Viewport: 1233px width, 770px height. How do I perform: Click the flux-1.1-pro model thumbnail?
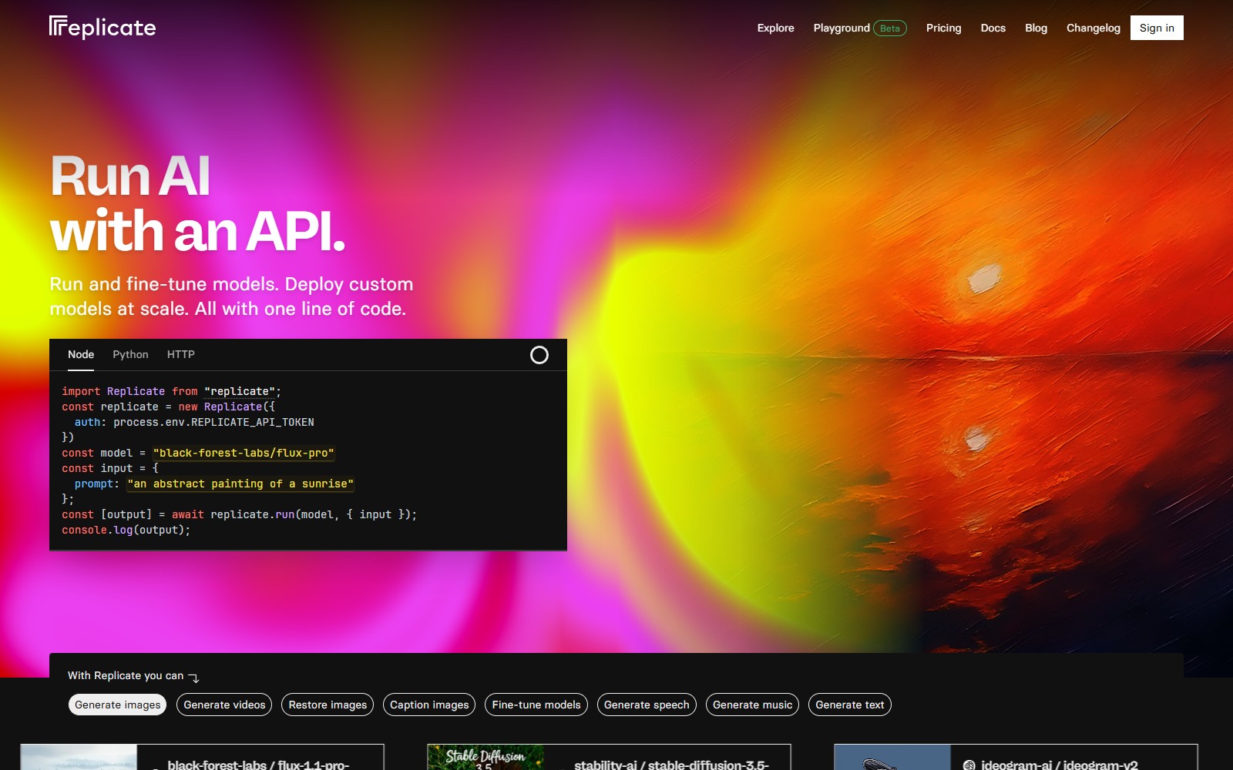pyautogui.click(x=79, y=758)
